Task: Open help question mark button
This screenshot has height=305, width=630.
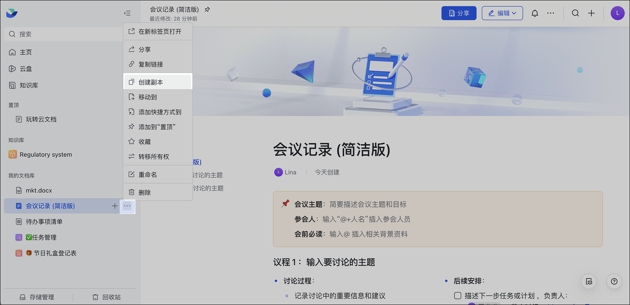Action: coord(614,281)
